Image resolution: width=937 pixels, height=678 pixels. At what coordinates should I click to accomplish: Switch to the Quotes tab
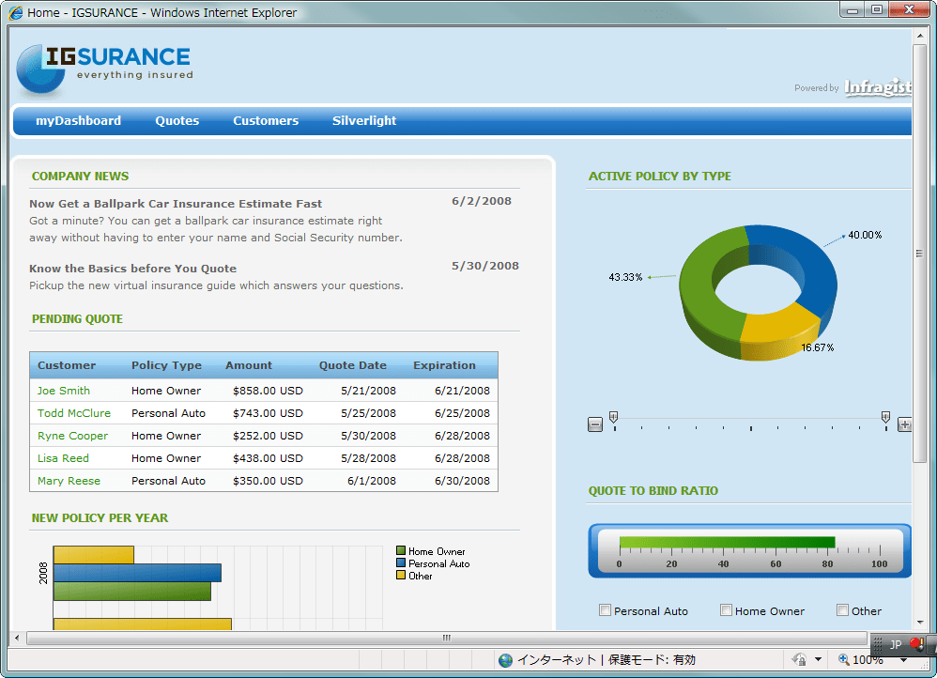click(177, 120)
